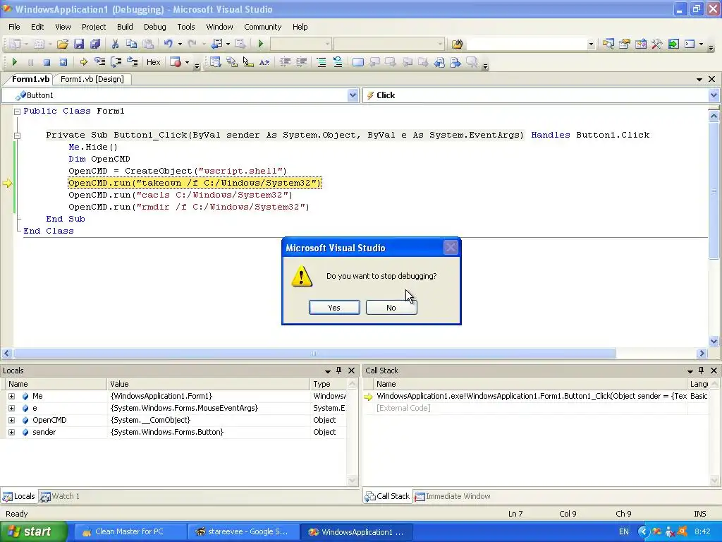The width and height of the screenshot is (722, 542).
Task: Switch to the Watch 1 tab
Action: point(60,496)
